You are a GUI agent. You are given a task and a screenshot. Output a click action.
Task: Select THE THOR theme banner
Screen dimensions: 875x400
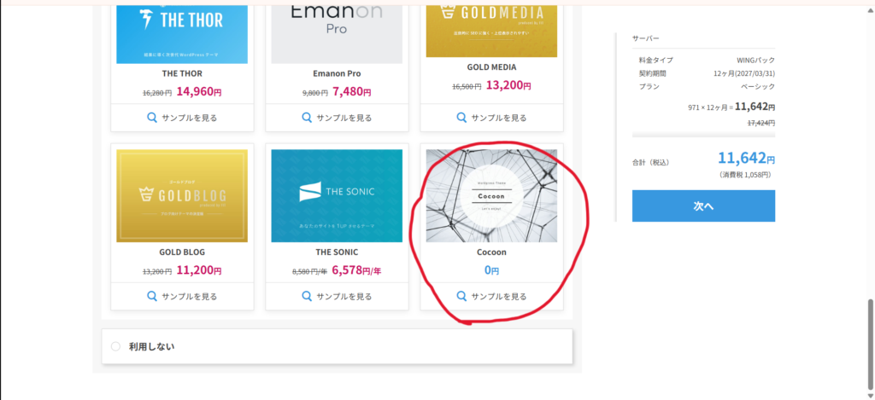pyautogui.click(x=182, y=31)
